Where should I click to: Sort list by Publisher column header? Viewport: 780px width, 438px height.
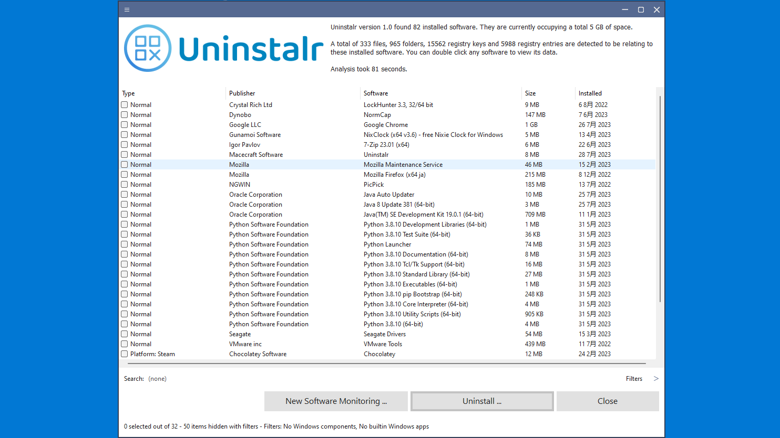(242, 93)
